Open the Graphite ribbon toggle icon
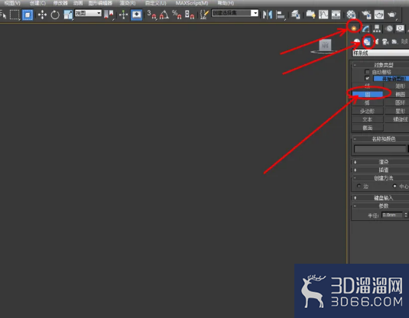This screenshot has height=318, width=409. pos(310,15)
